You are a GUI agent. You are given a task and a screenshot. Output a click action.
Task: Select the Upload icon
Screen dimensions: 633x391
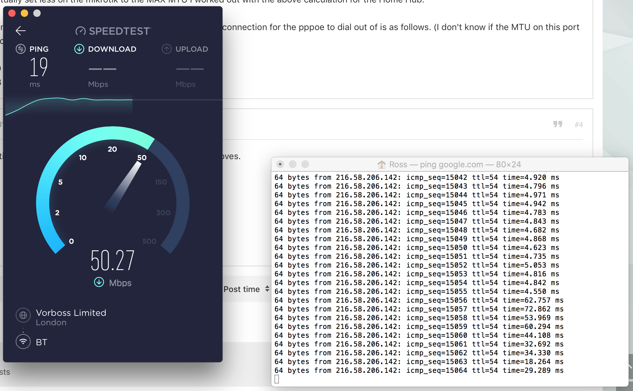tap(167, 49)
